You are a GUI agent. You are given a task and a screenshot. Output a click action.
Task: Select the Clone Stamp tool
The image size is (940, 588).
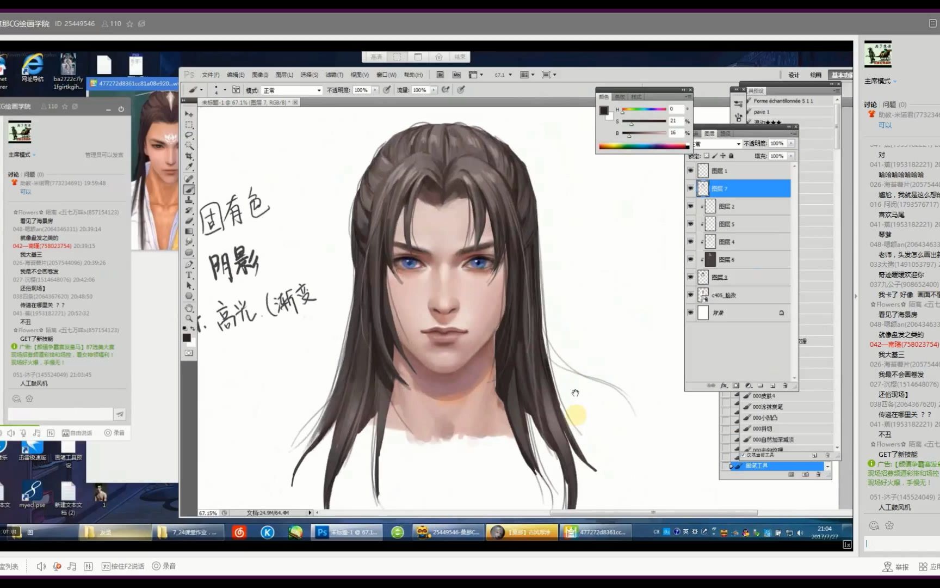189,200
